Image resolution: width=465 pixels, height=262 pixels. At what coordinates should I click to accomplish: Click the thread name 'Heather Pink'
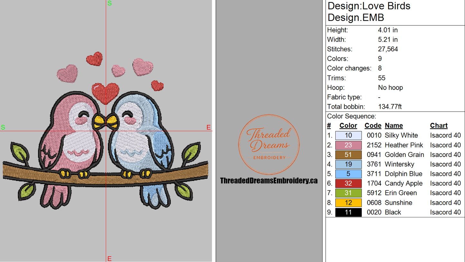coord(404,145)
